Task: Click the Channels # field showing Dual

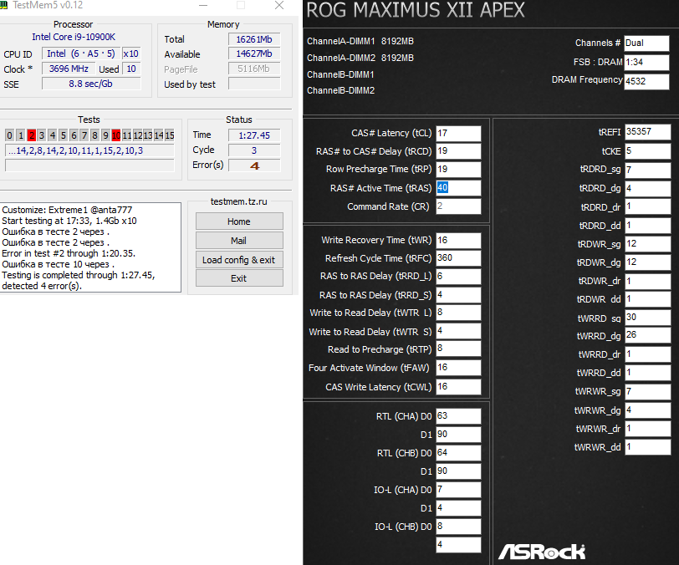Action: click(x=646, y=43)
